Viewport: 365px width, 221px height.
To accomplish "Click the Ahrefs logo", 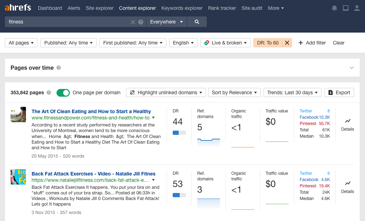I will pos(18,8).
